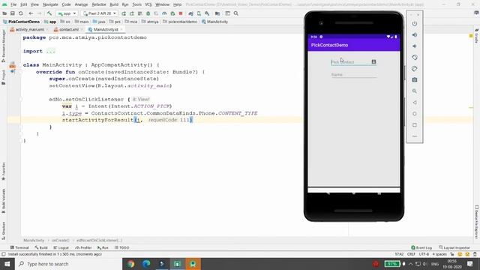Open the Refactor menu
The image size is (480, 270).
pos(99,4)
